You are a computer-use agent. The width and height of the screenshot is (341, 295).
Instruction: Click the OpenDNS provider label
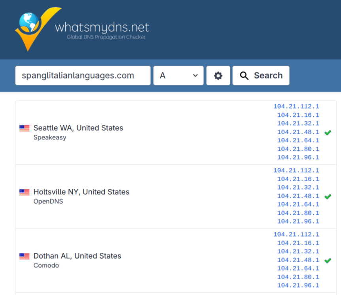(48, 201)
